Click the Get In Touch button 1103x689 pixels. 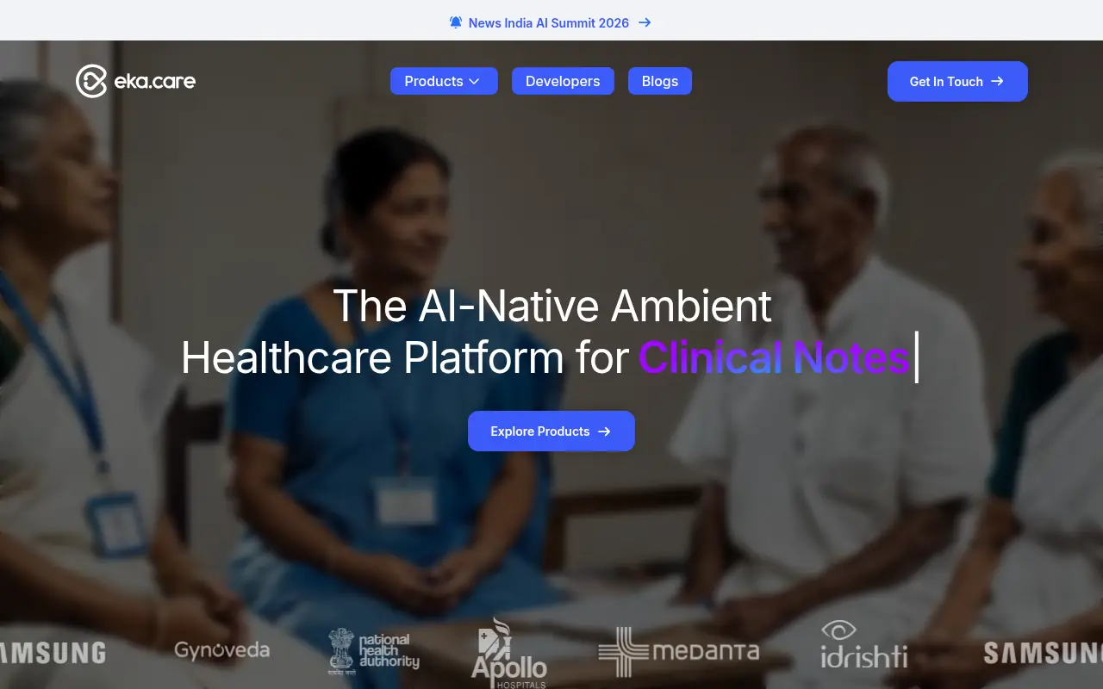click(x=957, y=81)
